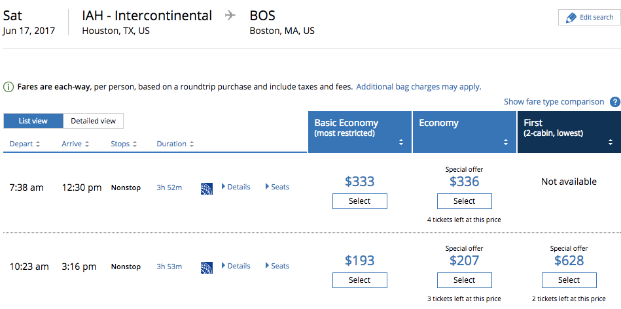
Task: Select the $628 First fare
Action: click(569, 280)
